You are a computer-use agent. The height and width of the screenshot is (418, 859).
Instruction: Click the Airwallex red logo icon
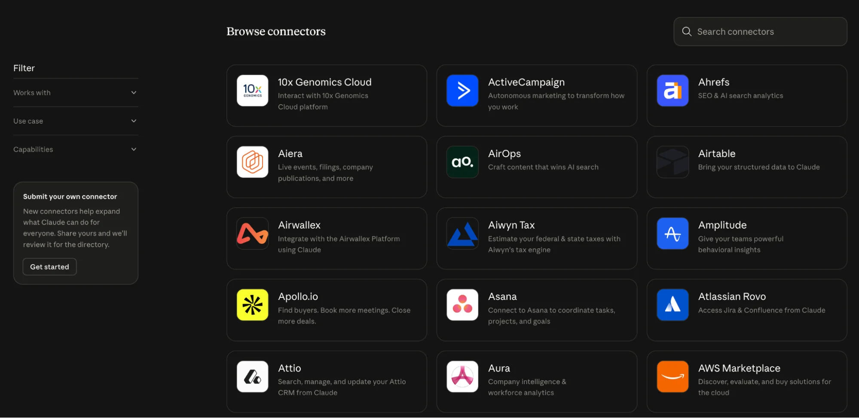252,233
